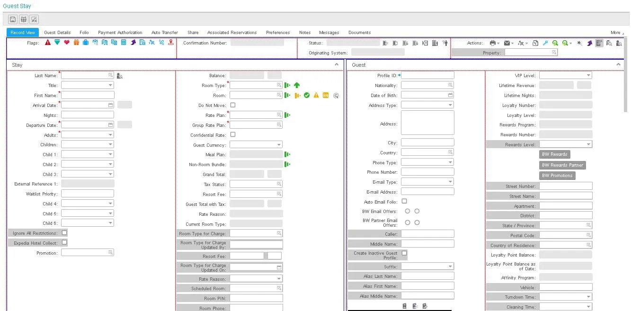Click the Save floppy disk icon
This screenshot has width=631, height=311.
pyautogui.click(x=13, y=19)
